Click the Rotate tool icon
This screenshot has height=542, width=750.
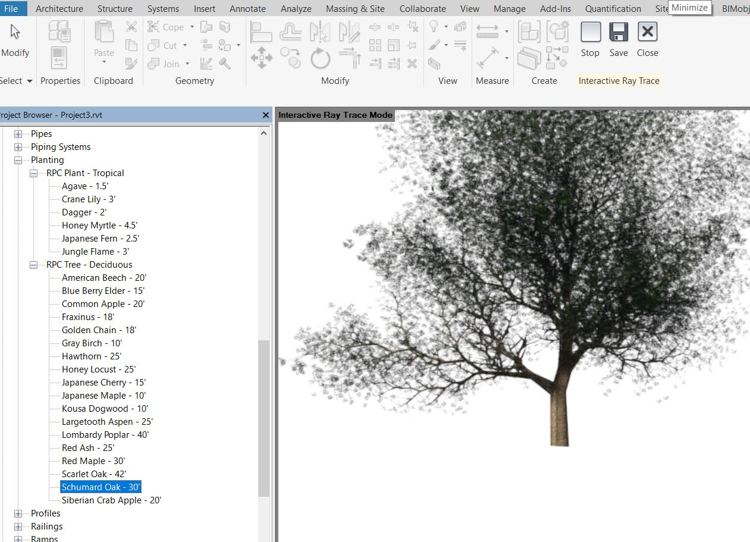click(x=321, y=58)
